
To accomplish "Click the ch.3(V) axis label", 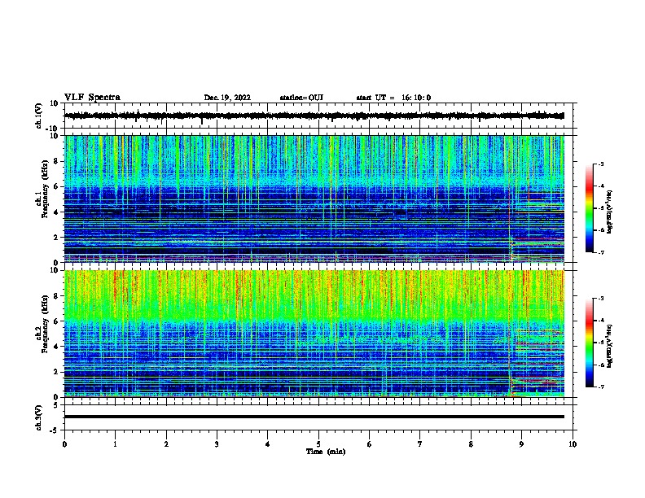I will pos(39,417).
